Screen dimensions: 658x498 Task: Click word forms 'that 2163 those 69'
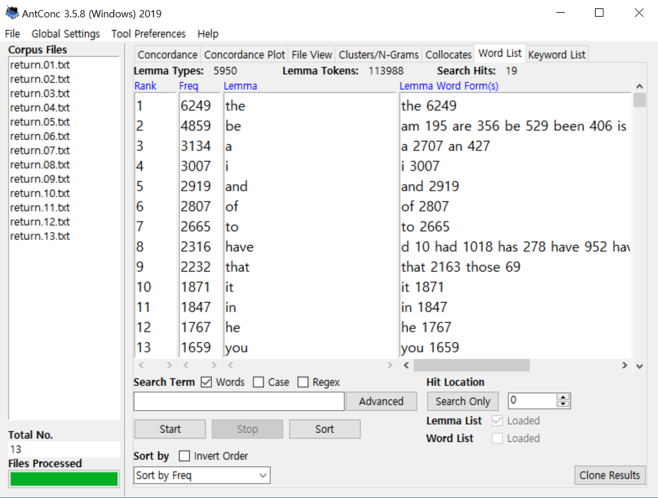(460, 267)
